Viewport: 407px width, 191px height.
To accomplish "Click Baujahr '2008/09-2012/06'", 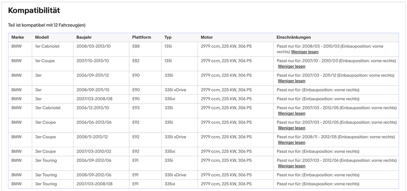I will pyautogui.click(x=94, y=175).
